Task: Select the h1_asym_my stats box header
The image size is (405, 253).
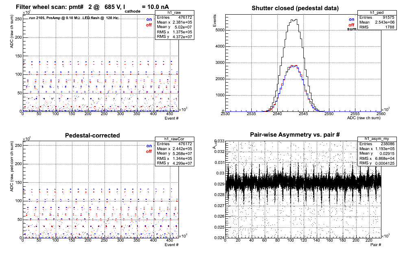Action: [x=377, y=139]
